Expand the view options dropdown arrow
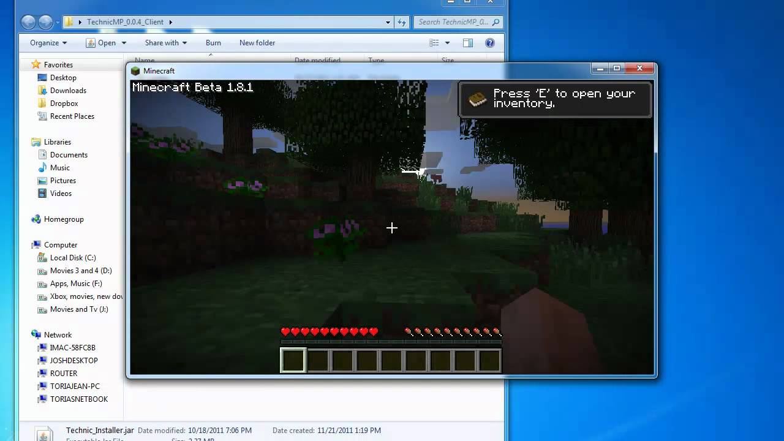784x441 pixels. coord(447,43)
